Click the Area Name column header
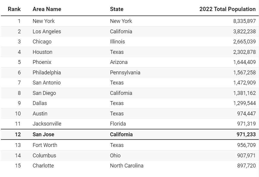 (47, 9)
